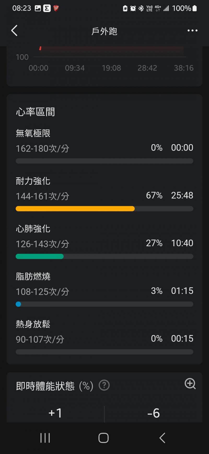Screen dimensions: 209x454
Task: Tap the green 心肺強化 progress bar
Action: [40, 256]
